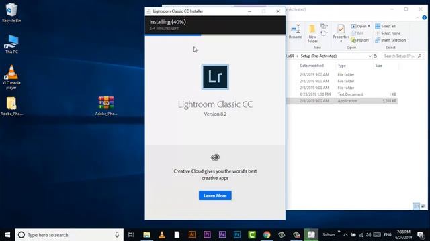The image size is (430, 241).
Task: Open Adobe Photoshop from the taskbar
Action: (237, 235)
